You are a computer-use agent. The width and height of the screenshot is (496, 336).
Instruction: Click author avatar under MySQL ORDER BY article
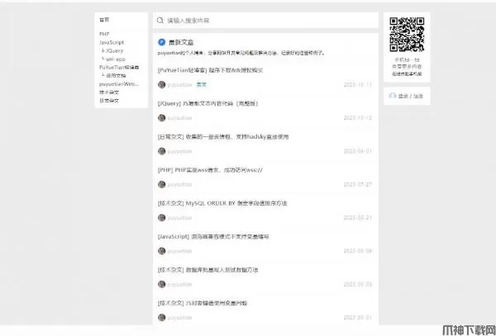162,218
